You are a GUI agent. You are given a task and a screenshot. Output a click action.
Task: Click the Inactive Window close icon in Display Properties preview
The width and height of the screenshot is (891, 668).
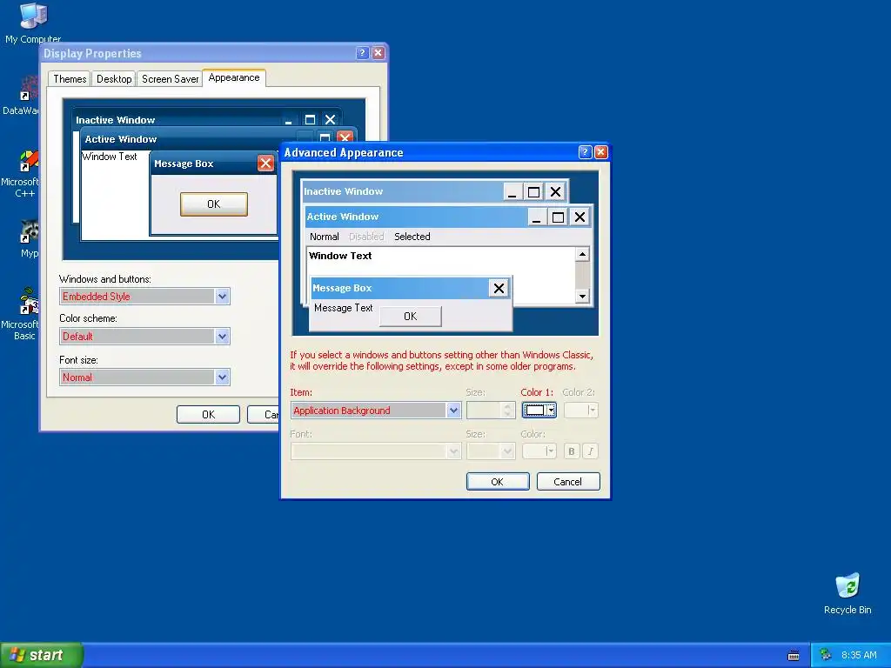330,120
